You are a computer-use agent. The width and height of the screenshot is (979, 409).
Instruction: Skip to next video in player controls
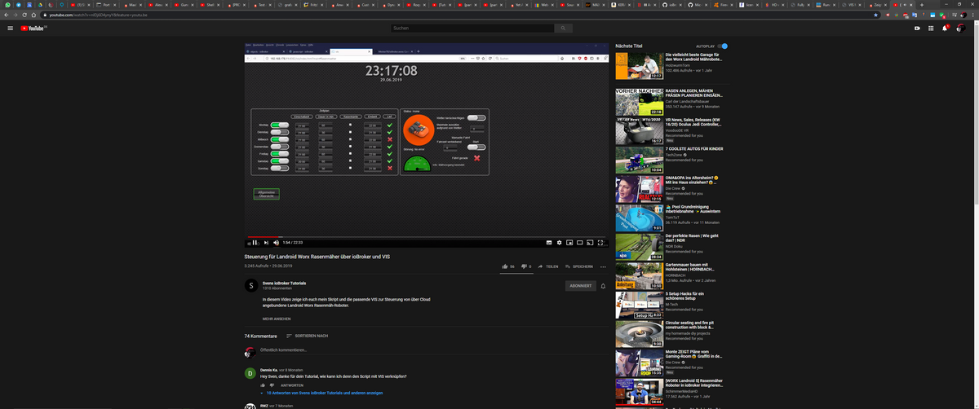[266, 242]
